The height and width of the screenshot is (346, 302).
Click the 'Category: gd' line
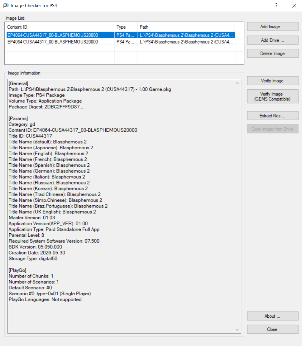pyautogui.click(x=22, y=124)
